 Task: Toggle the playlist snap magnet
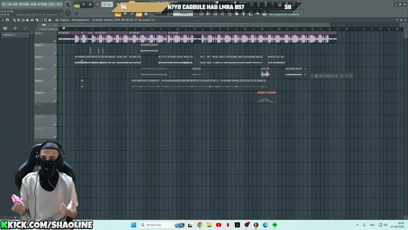(7, 20)
